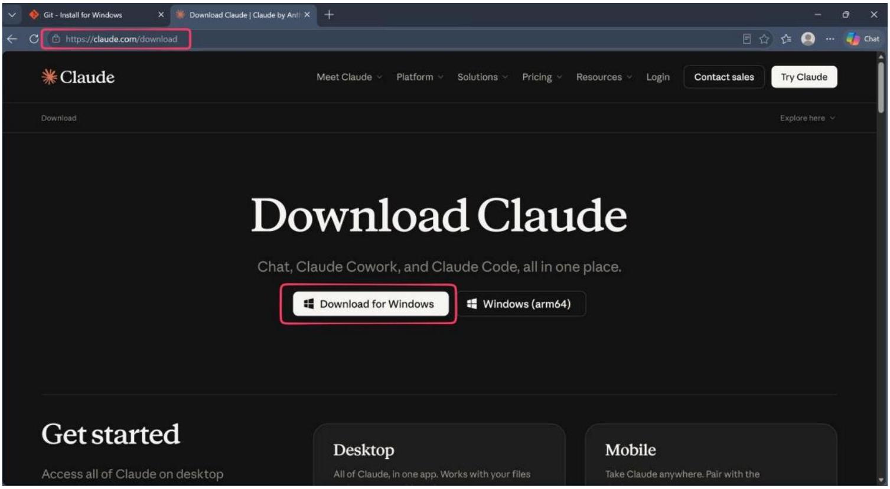This screenshot has height=489, width=890.
Task: Click the page vertical scrollbar thumb
Action: click(x=881, y=86)
